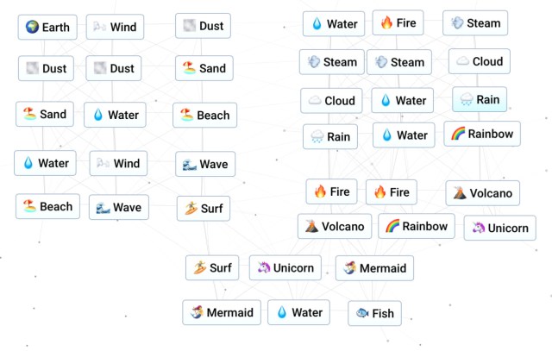Click the globe icon on Earth tile
The height and width of the screenshot is (351, 552).
(x=33, y=27)
